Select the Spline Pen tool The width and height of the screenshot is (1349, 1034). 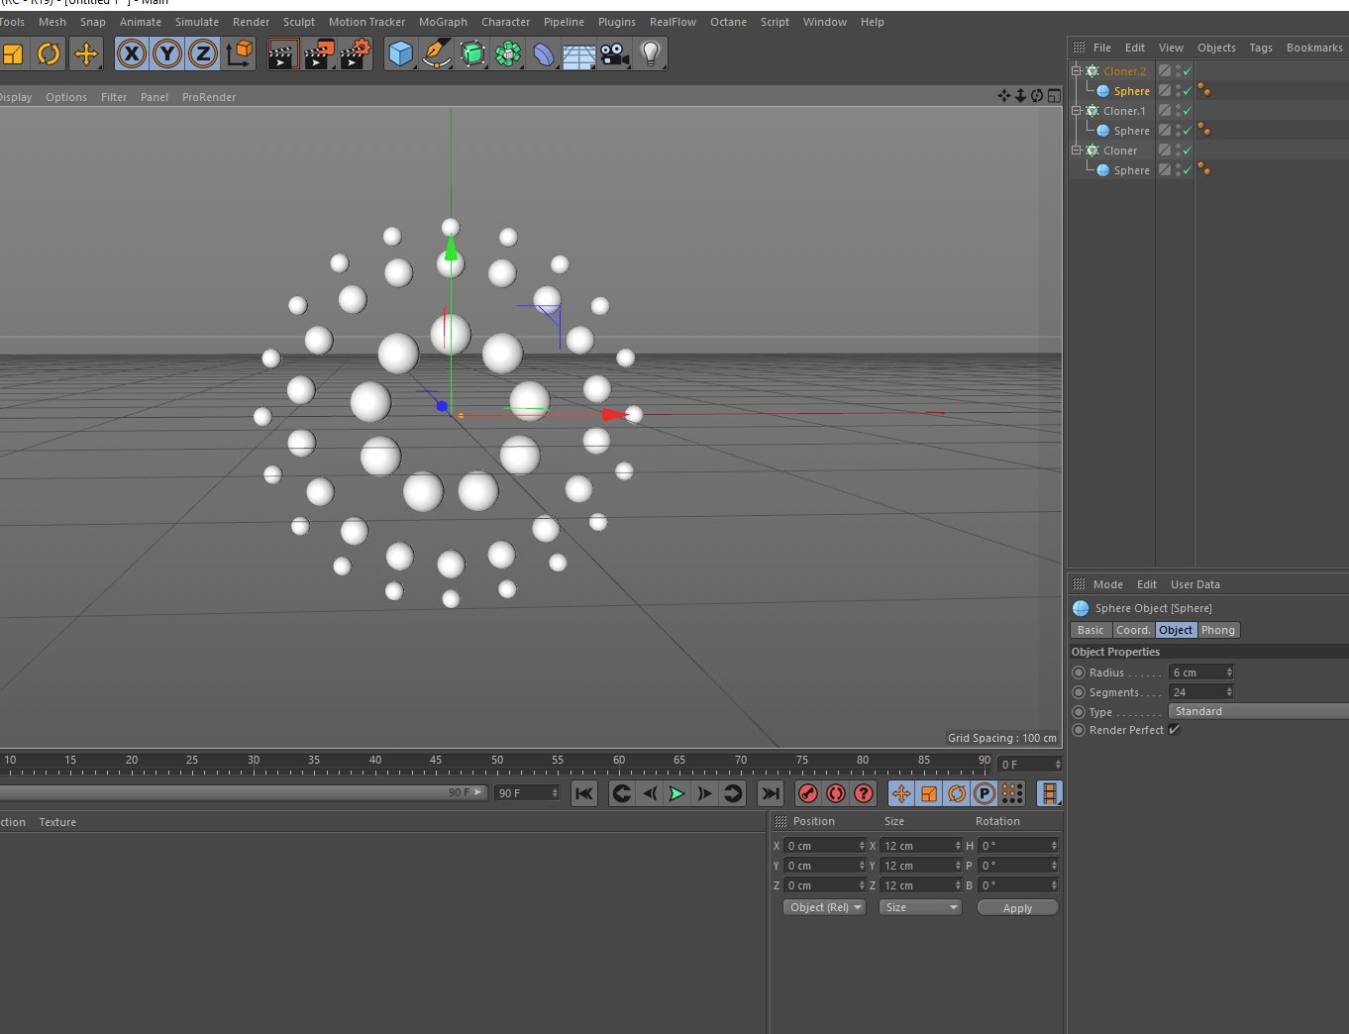click(436, 53)
